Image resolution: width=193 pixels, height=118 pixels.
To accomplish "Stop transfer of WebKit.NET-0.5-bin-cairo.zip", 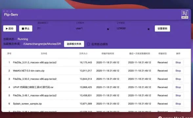I will tap(178, 71).
